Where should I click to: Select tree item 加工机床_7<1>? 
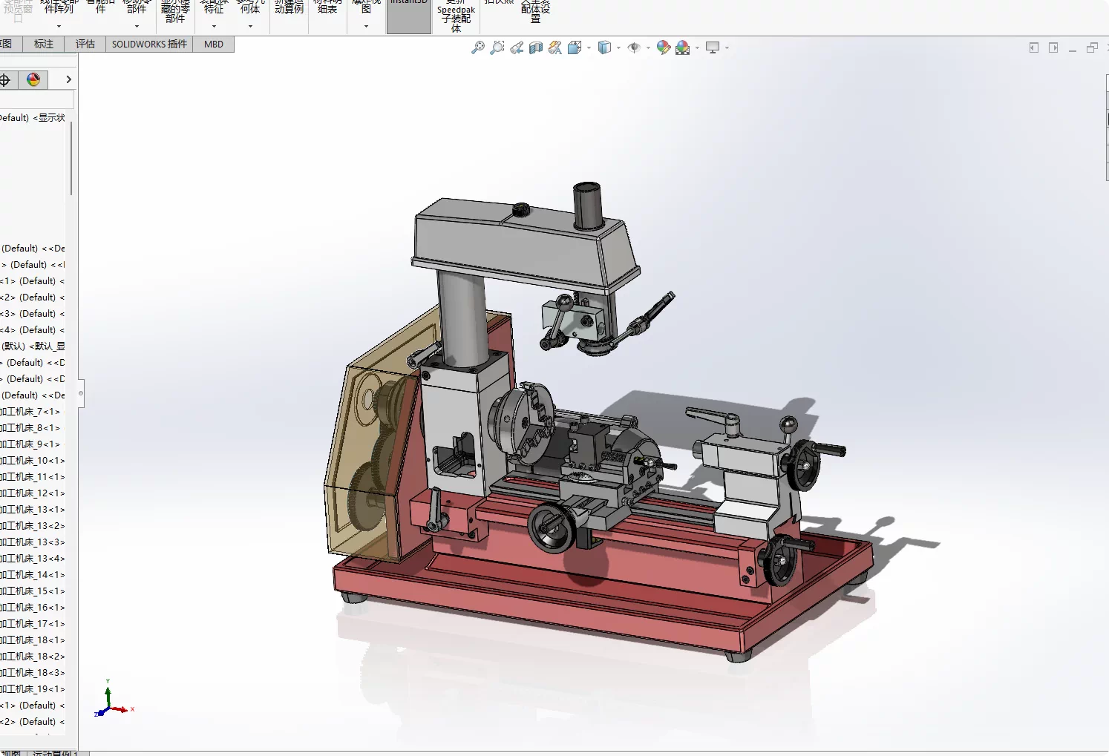[x=31, y=412]
